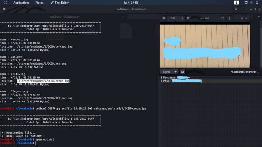The image size is (262, 147).
Task: Open the Activities overview grid icon
Action: click(6, 3)
